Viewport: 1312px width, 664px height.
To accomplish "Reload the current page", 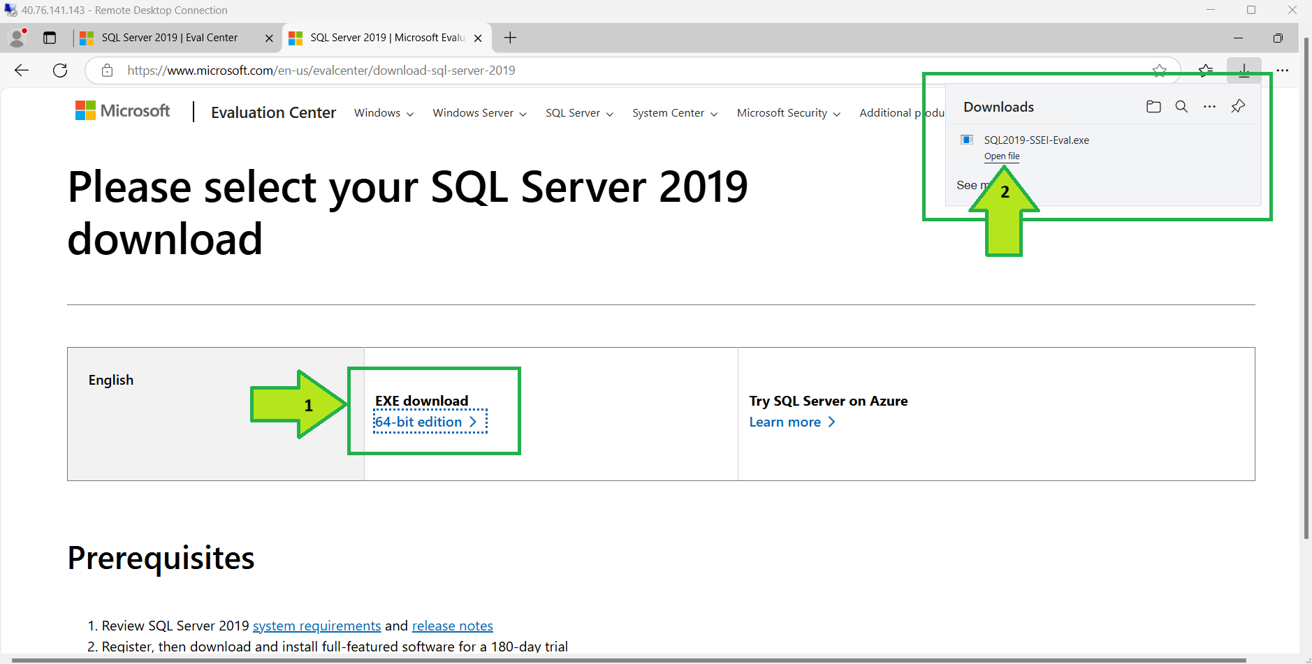I will pos(60,70).
